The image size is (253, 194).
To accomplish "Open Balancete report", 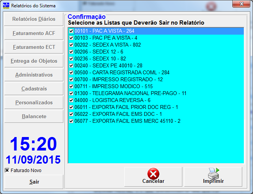I will [34, 117].
